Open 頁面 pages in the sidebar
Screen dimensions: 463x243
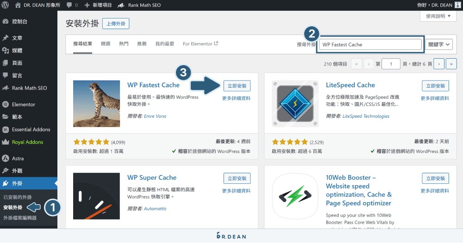[29, 63]
